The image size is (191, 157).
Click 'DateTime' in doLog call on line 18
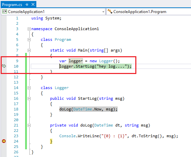[x=83, y=109]
